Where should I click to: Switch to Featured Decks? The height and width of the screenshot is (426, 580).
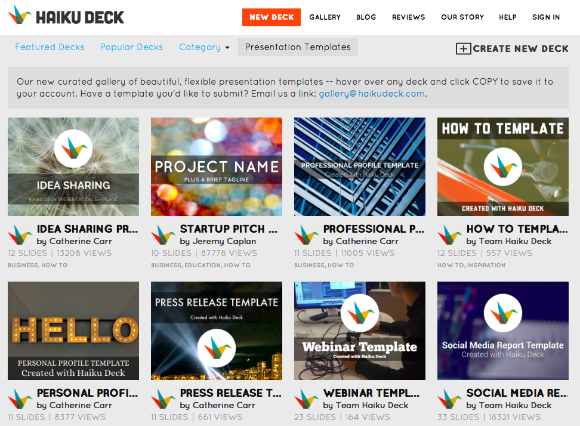click(50, 47)
